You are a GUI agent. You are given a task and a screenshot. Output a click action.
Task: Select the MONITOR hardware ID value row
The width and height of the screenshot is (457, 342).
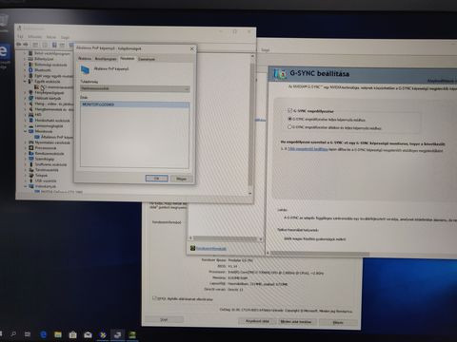click(x=135, y=104)
